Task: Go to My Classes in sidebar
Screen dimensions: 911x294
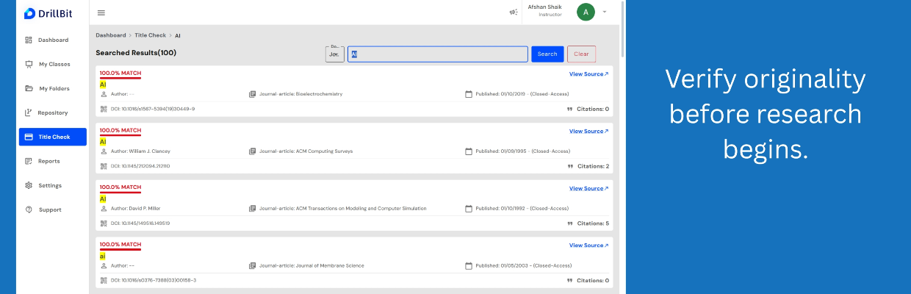Action: [x=53, y=64]
